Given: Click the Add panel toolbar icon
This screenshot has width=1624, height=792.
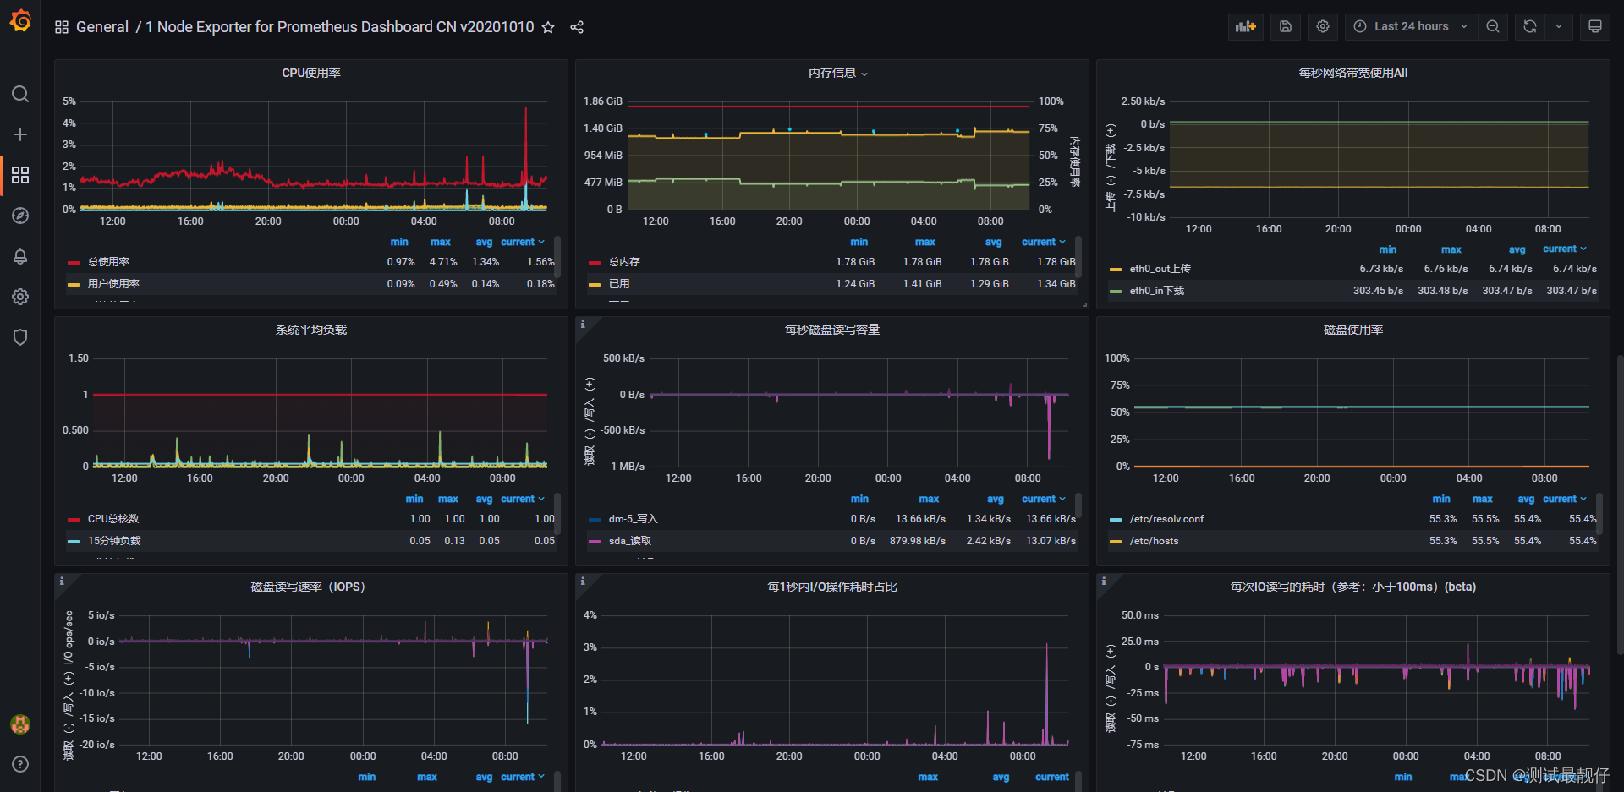Looking at the screenshot, I should point(1246,27).
